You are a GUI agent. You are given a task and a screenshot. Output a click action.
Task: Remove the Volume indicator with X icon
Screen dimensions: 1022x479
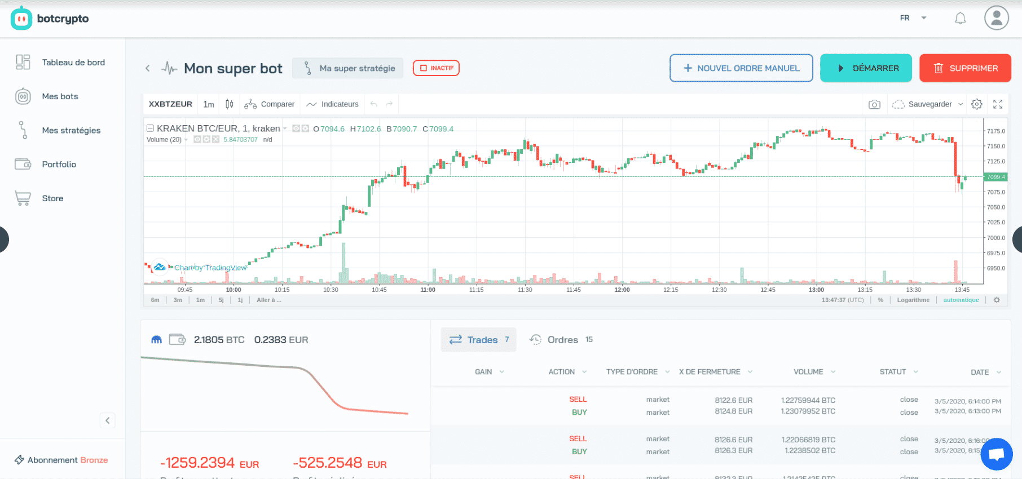pos(215,139)
